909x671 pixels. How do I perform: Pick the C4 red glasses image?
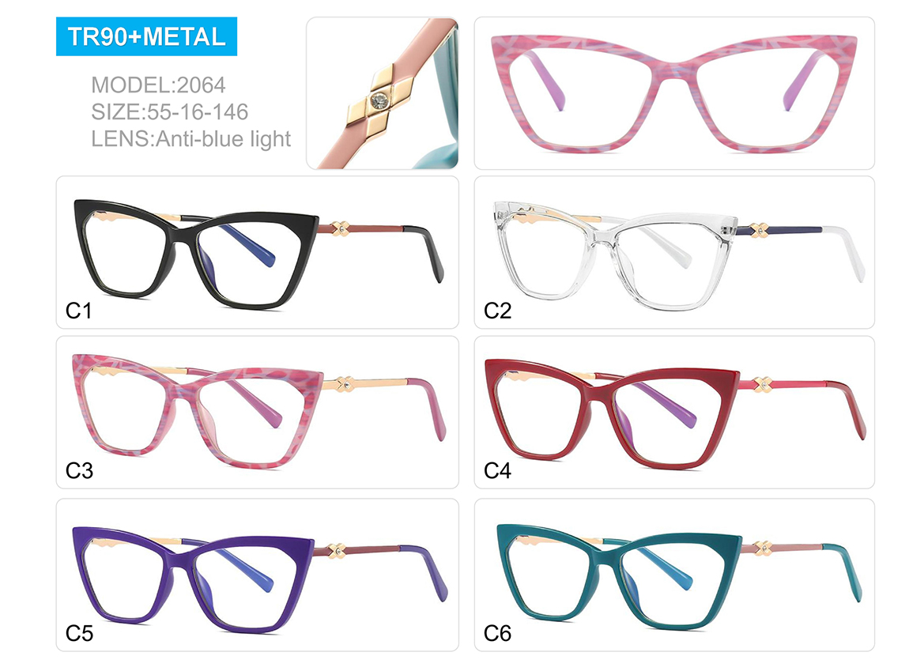point(674,413)
